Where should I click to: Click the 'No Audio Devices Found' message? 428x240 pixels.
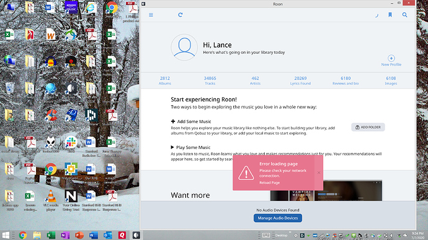(278, 210)
